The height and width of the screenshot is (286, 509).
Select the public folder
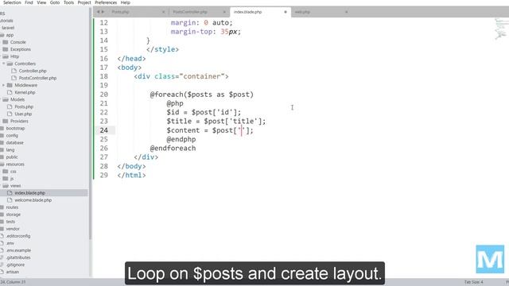click(12, 157)
